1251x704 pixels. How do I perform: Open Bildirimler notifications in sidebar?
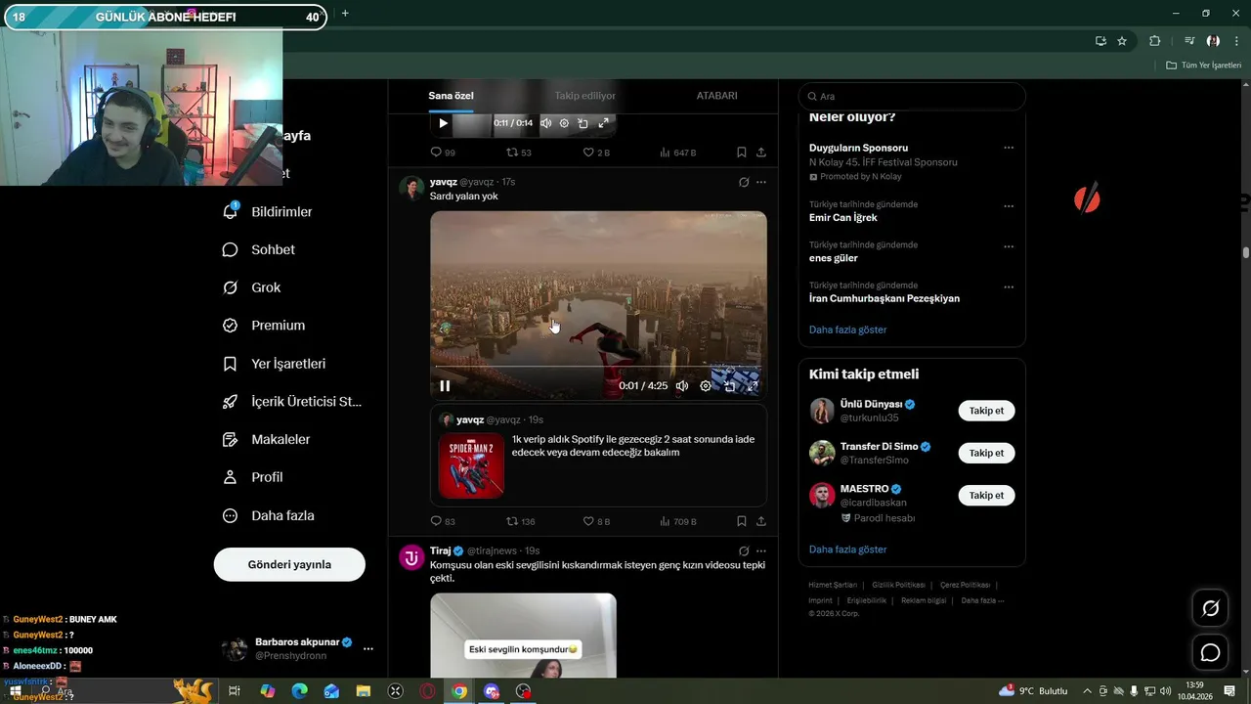(x=268, y=211)
